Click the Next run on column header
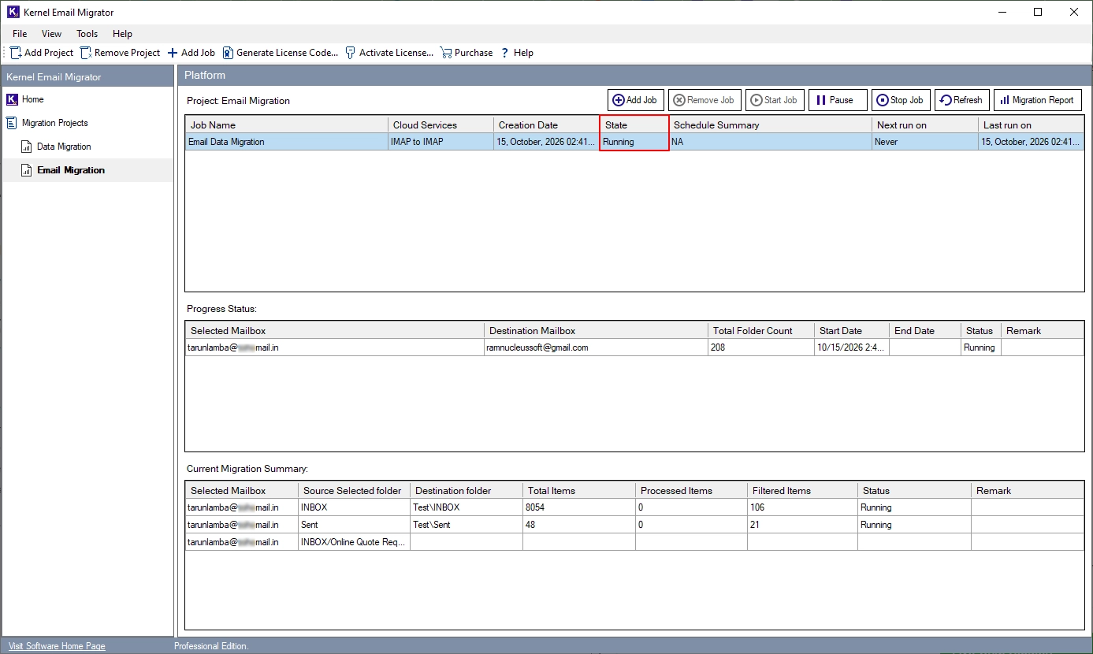 925,125
